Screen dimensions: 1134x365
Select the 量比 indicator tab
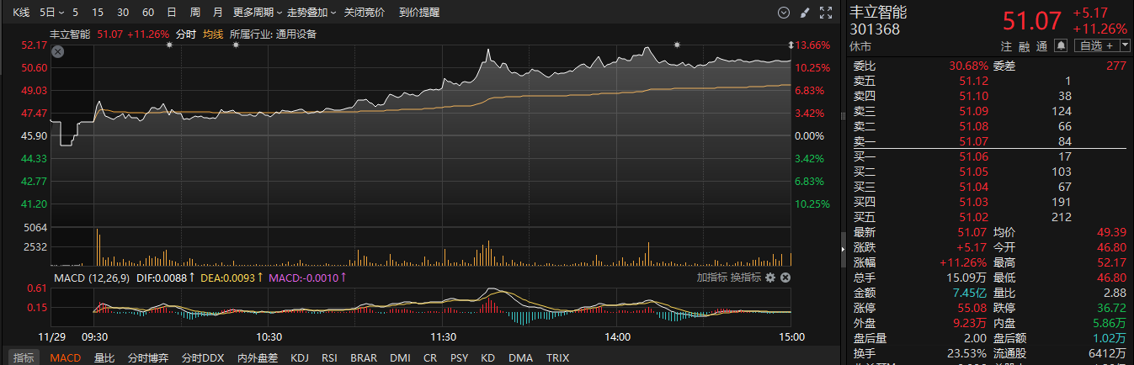(104, 357)
